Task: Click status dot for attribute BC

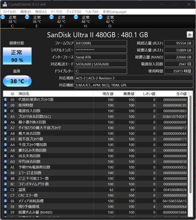Action: [x=6, y=184]
